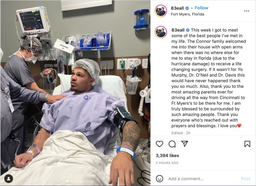Screen dimensions: 256x186
Task: Open Fort Myers, Florida location link
Action: (x=187, y=14)
